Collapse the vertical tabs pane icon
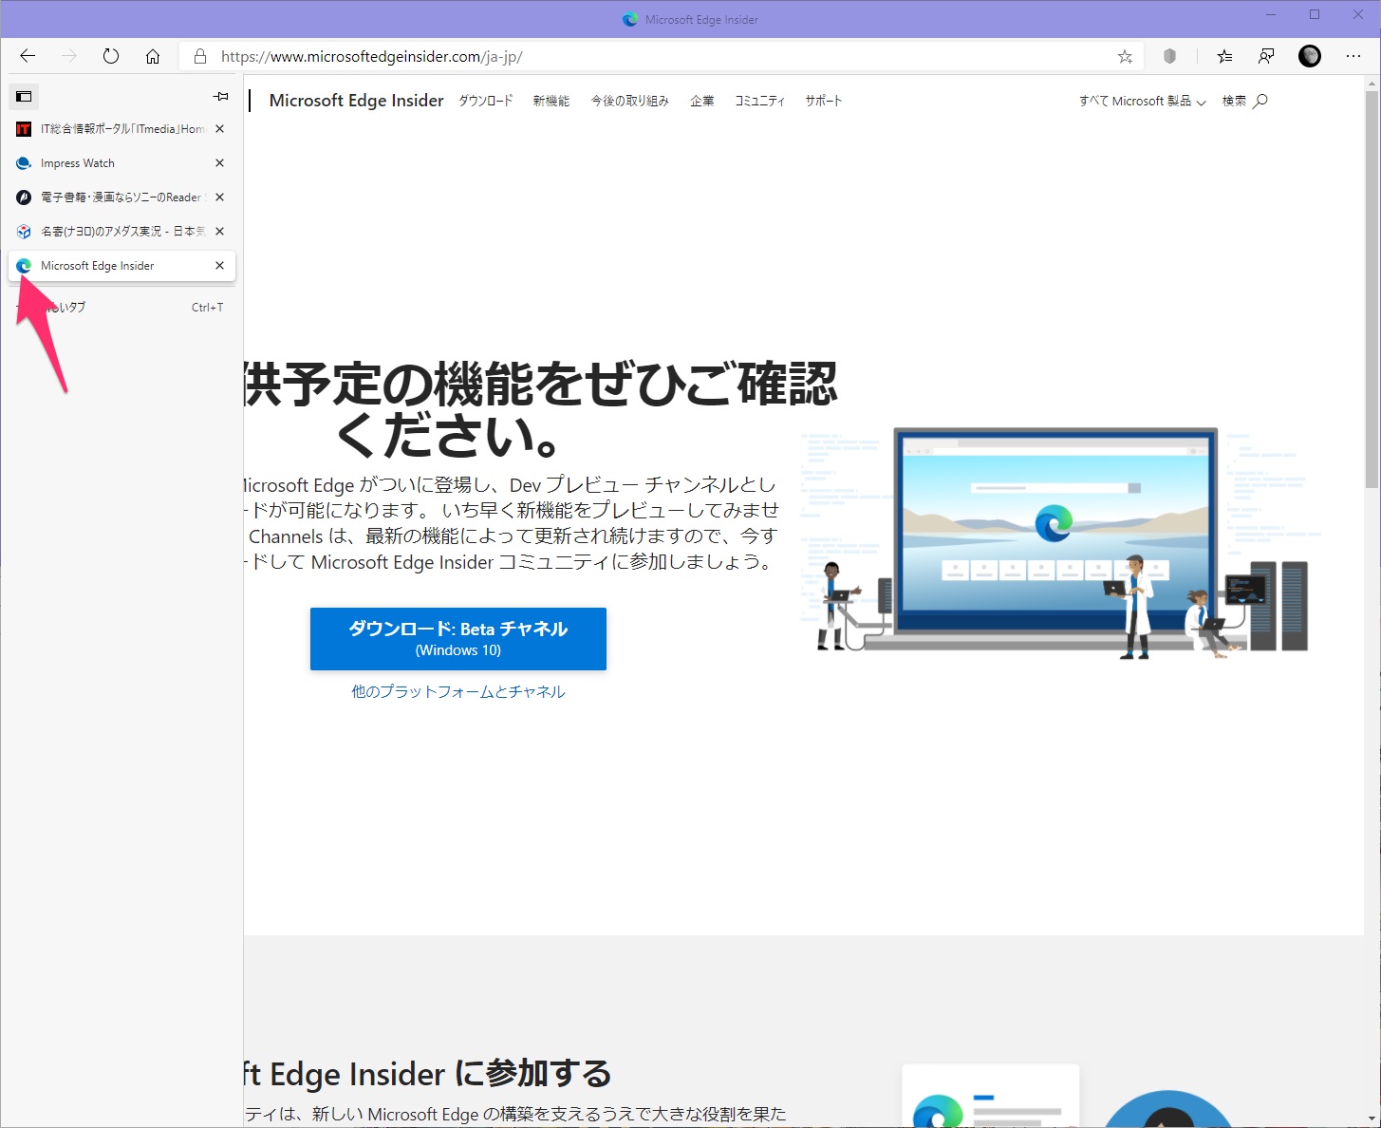1381x1128 pixels. point(24,96)
